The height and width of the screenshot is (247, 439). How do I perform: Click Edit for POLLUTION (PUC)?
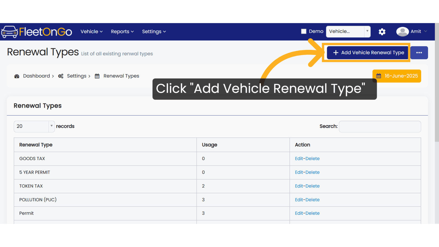tap(299, 200)
